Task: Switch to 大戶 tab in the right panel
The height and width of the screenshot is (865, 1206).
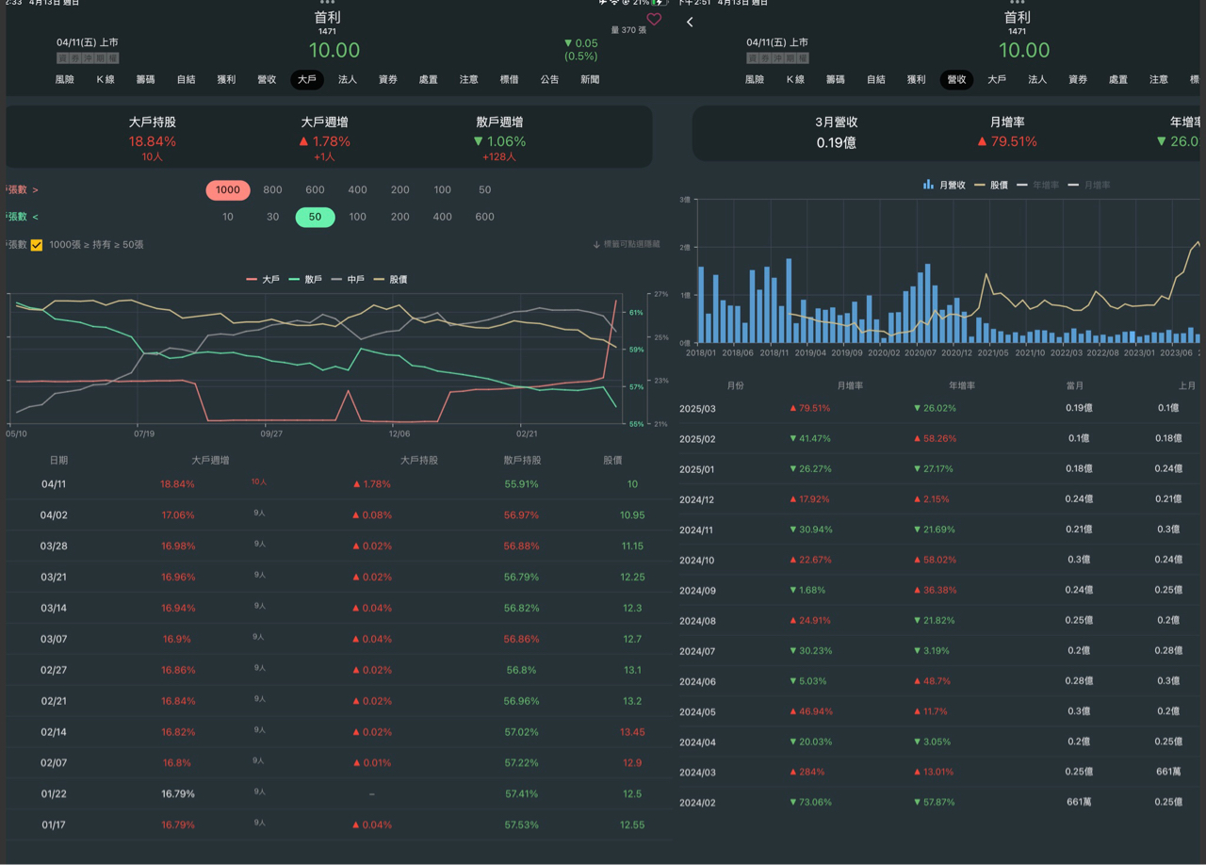Action: 997,80
